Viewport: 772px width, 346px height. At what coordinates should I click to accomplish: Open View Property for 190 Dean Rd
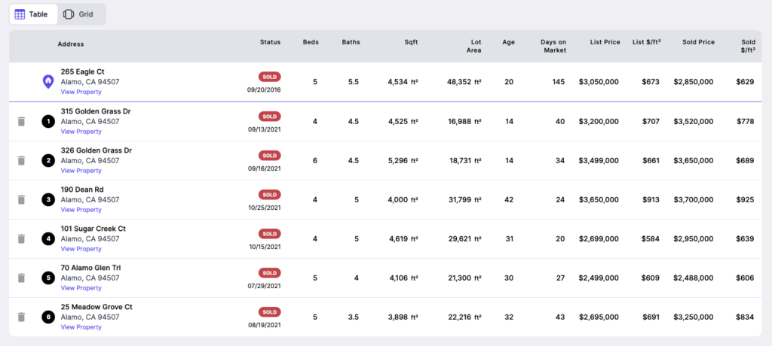tap(81, 210)
